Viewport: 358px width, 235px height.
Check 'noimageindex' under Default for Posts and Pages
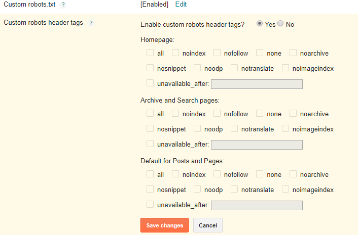click(x=285, y=189)
